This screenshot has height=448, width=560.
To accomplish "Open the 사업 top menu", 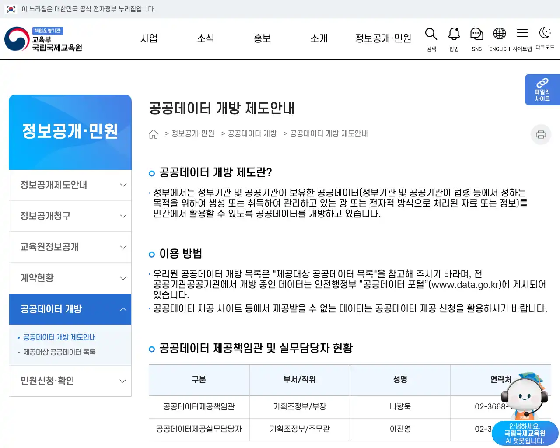I will point(149,38).
